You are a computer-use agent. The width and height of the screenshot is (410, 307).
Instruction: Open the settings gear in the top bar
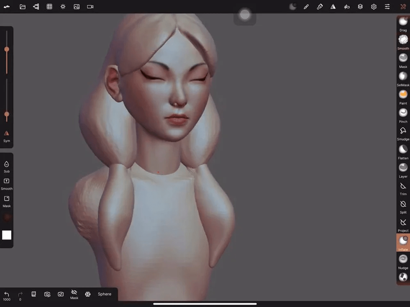point(374,7)
